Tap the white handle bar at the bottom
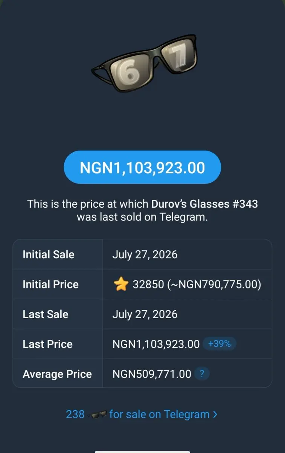Image resolution: width=285 pixels, height=453 pixels. tap(142, 451)
